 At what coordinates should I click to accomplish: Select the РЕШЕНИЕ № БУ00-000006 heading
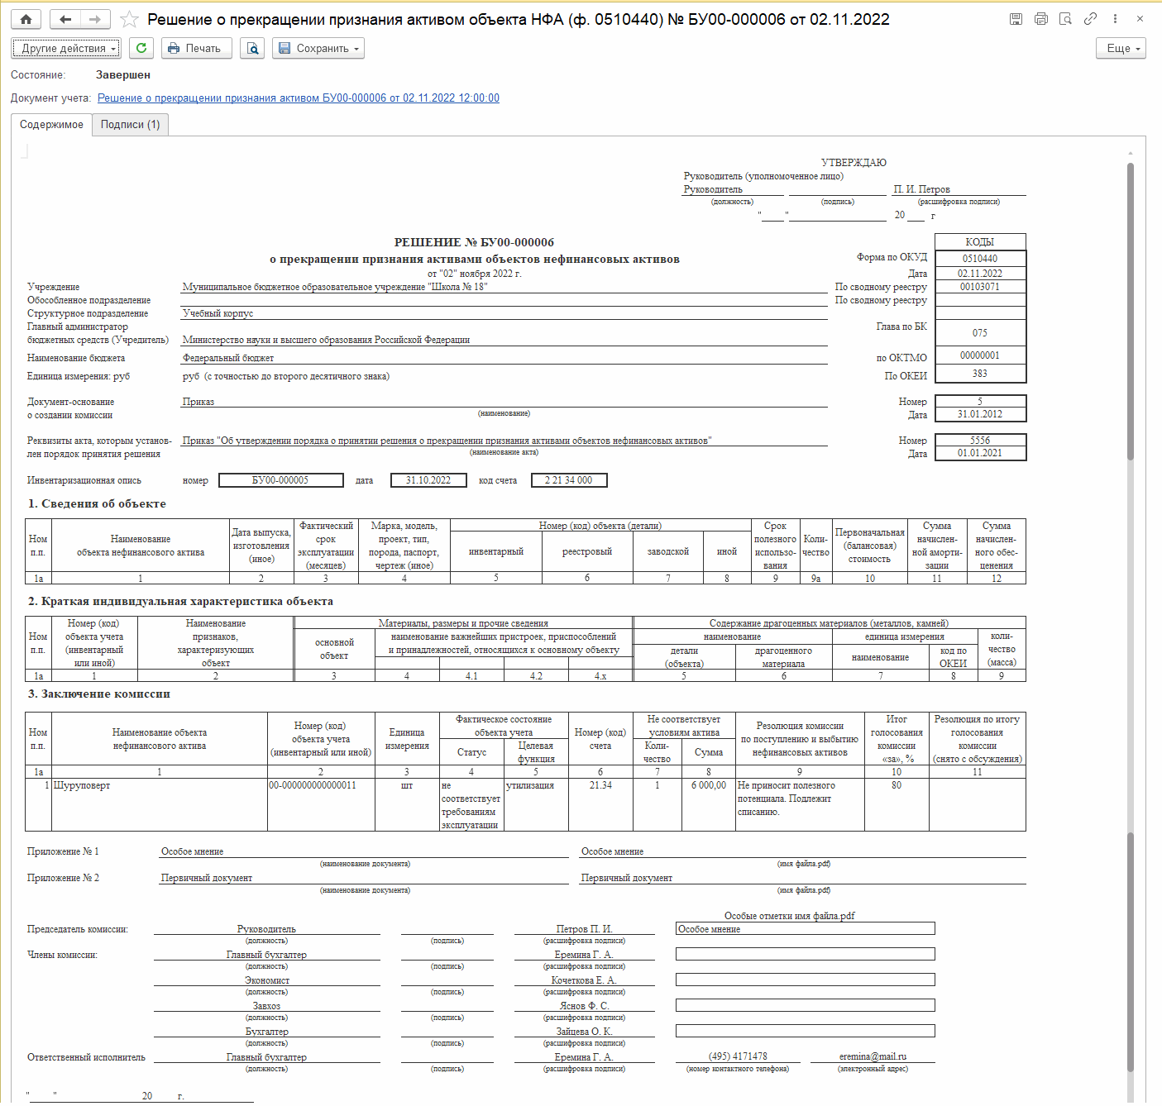point(474,242)
